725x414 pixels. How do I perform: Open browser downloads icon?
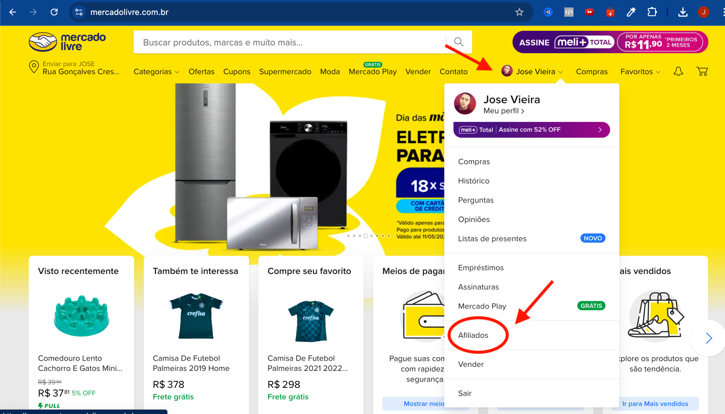[x=683, y=12]
